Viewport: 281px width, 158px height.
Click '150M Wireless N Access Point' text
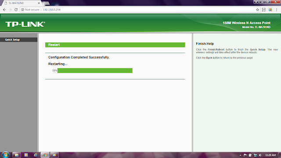[246, 23]
